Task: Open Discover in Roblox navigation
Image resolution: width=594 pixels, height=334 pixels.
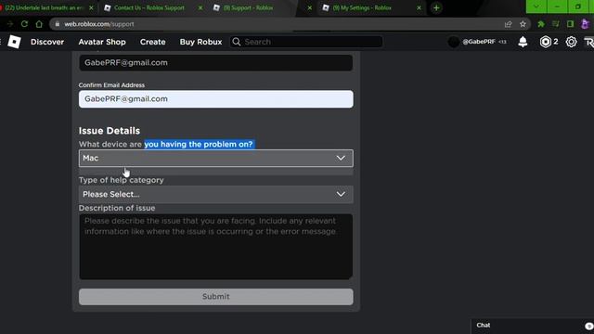Action: pos(47,42)
